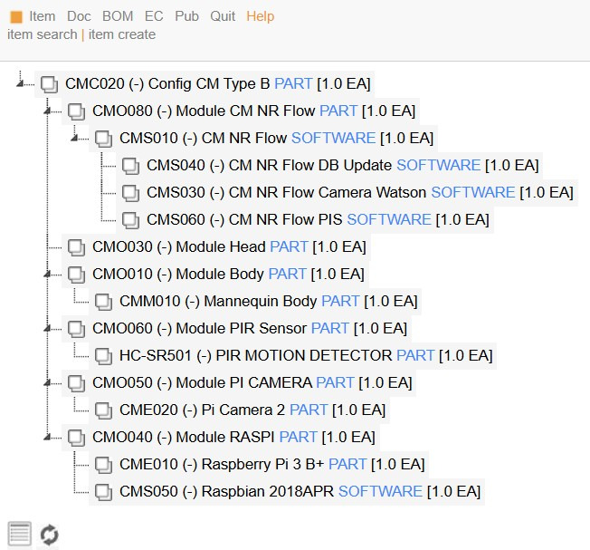This screenshot has width=590, height=550.
Task: Go to item create link
Action: tap(122, 34)
